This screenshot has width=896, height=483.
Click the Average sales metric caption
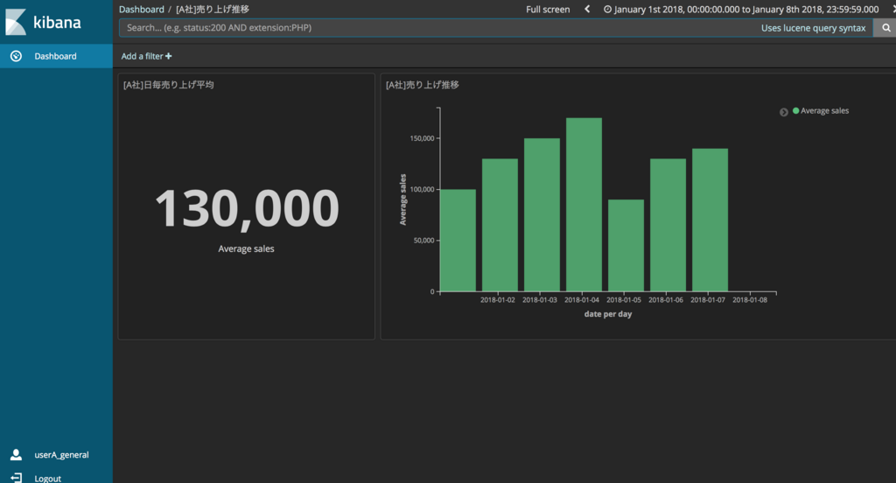[x=246, y=248]
